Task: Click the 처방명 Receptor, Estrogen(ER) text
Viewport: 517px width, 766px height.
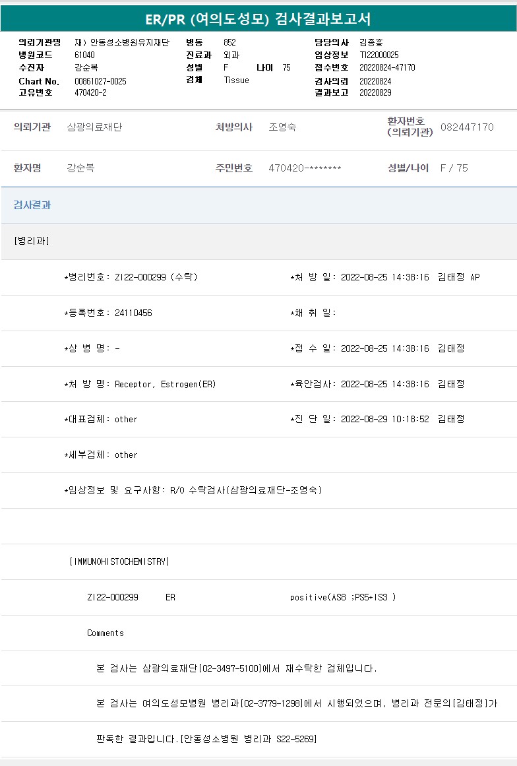Action: [140, 384]
